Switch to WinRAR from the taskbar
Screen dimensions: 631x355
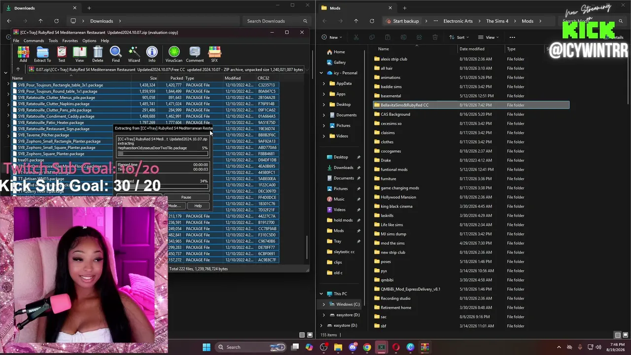coord(424,347)
